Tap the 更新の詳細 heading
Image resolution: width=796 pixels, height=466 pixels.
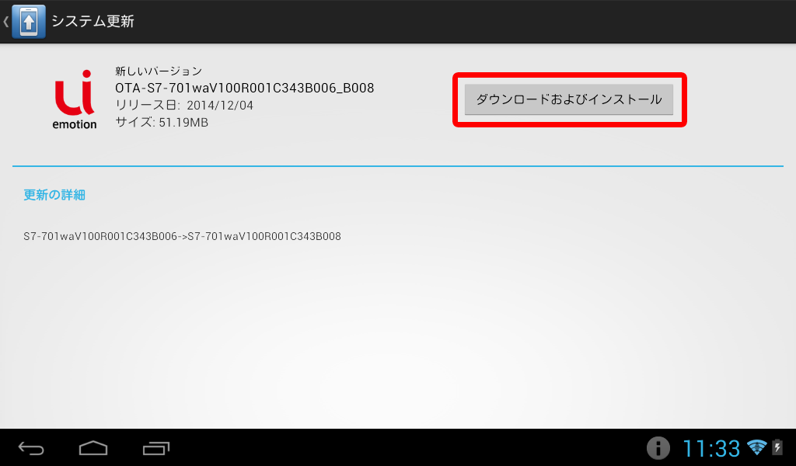point(54,195)
